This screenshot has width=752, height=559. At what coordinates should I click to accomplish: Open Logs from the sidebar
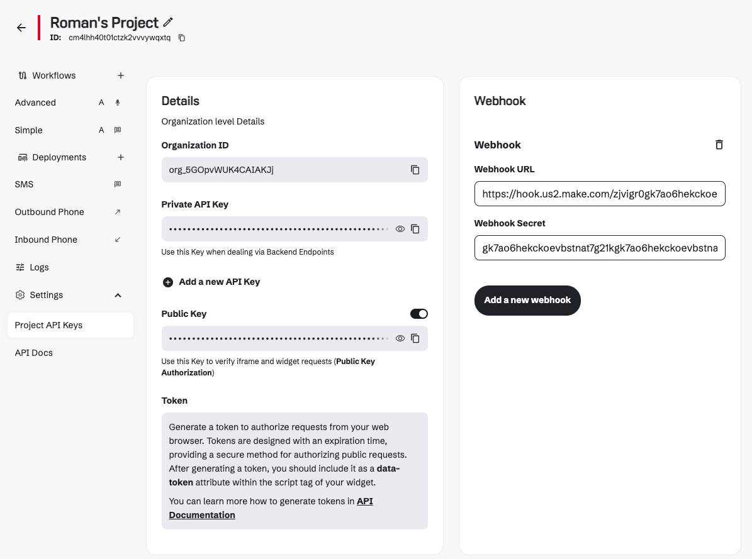pyautogui.click(x=38, y=267)
